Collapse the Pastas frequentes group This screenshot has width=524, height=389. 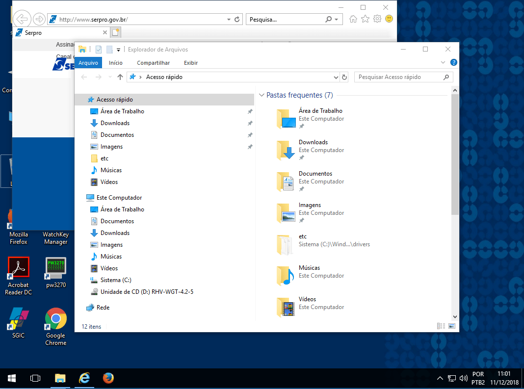tap(262, 95)
